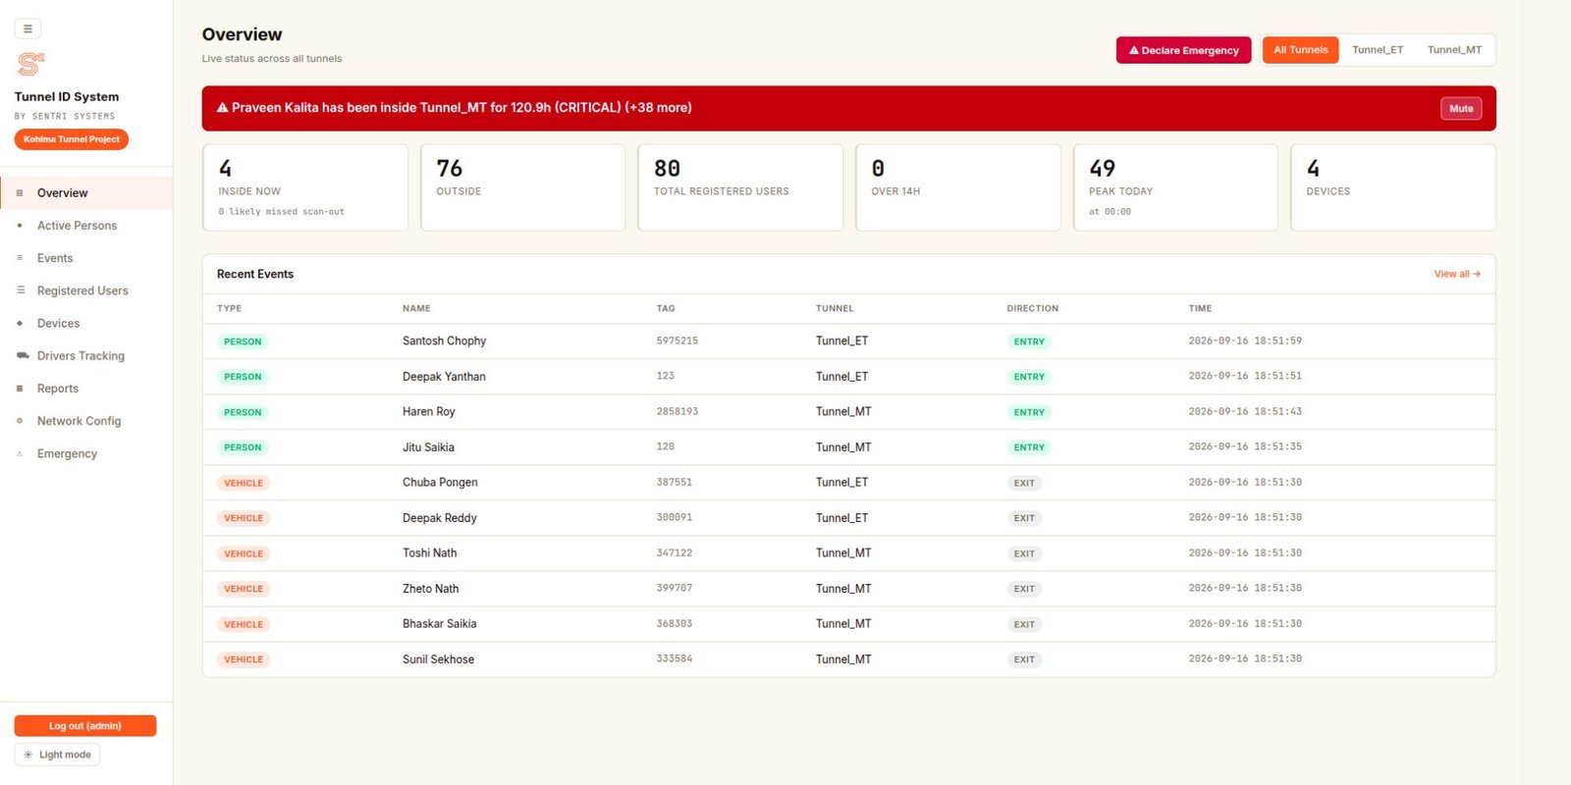Viewport: 1571px width, 785px height.
Task: Click the Kohima Tunnel Project badge
Action: 72,139
